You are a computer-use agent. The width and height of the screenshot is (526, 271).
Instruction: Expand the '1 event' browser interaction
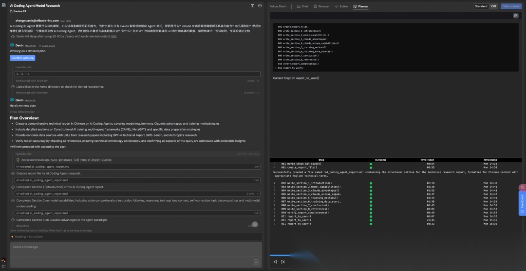[x=253, y=81]
